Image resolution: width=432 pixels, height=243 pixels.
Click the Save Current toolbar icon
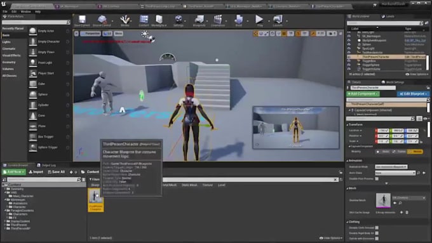(x=82, y=21)
